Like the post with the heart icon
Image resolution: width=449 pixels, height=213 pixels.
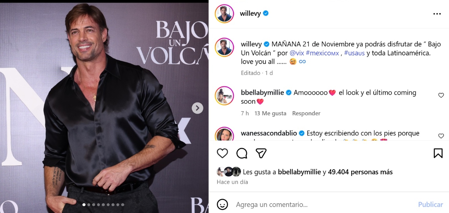click(x=222, y=153)
